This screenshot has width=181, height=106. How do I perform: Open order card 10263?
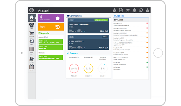click(88, 42)
